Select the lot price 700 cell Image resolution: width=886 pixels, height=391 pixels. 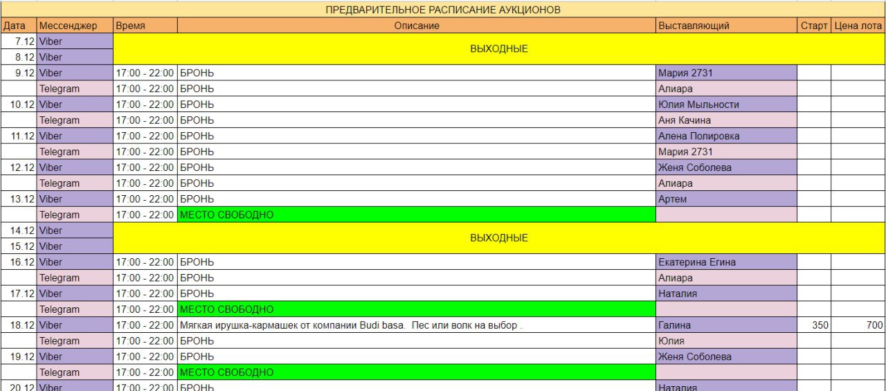coord(858,325)
